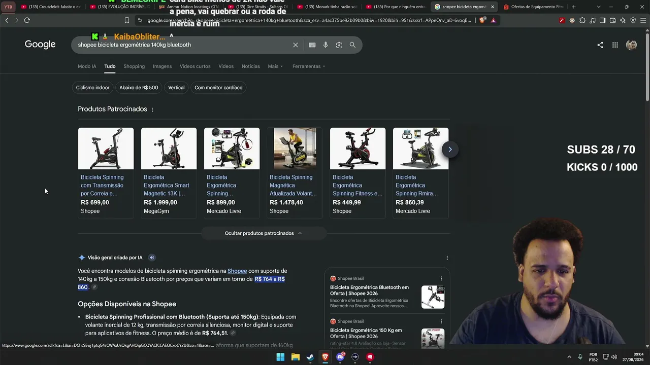Start a voice search with the microphone
The image size is (650, 365).
tap(326, 45)
